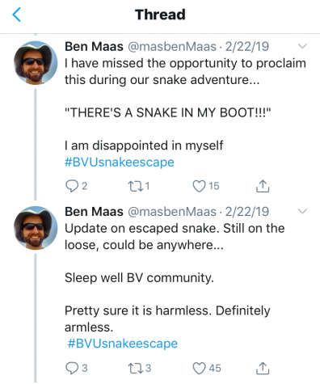The height and width of the screenshot is (384, 320).
Task: Share the snake in my boot tweet
Action: click(263, 186)
